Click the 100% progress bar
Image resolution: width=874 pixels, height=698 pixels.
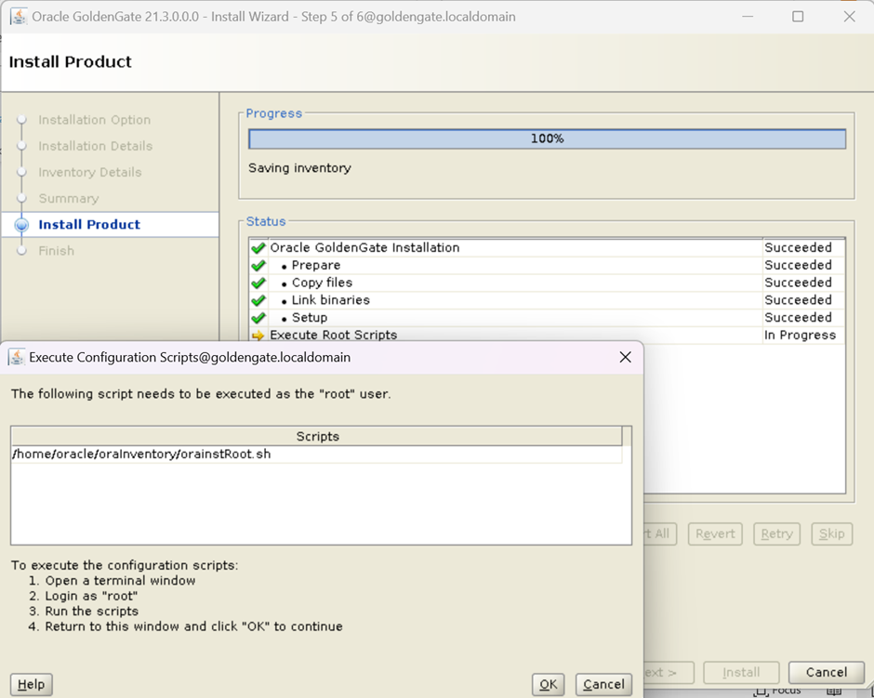[x=547, y=138]
